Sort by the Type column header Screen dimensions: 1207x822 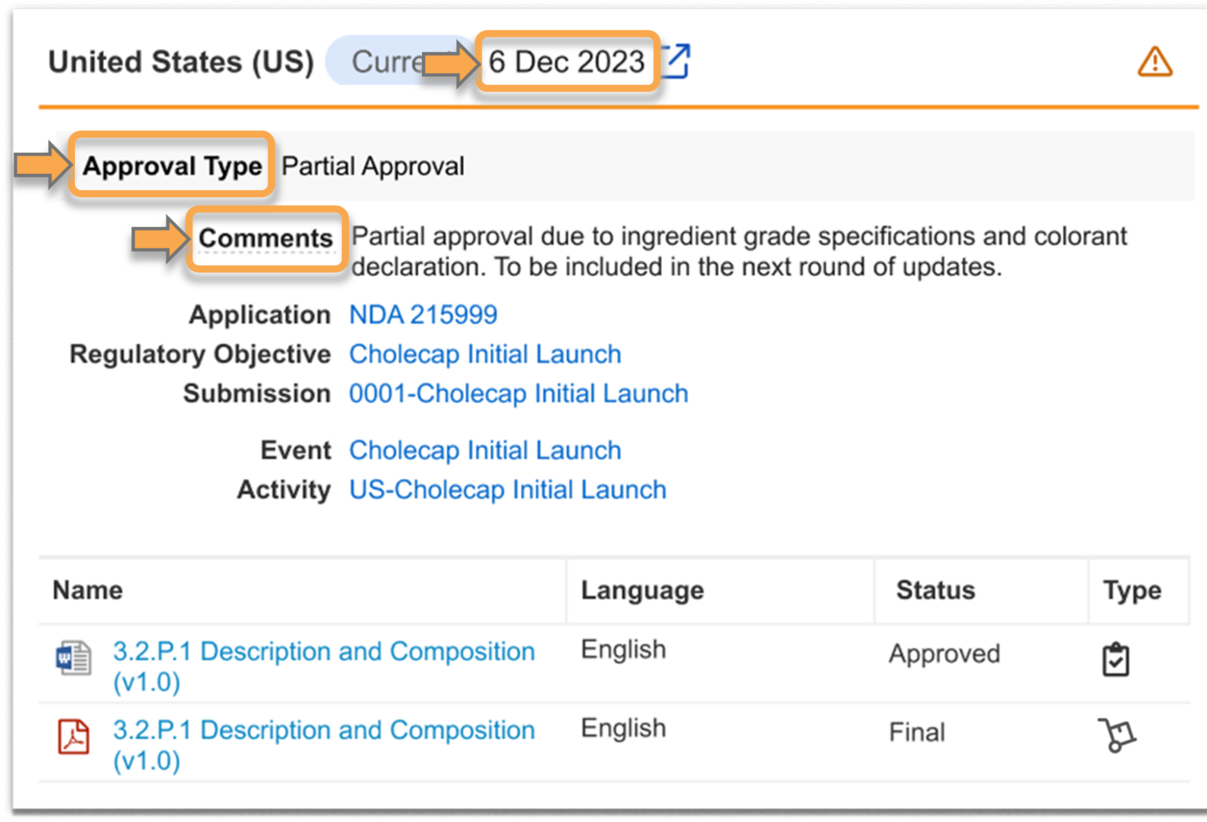click(1132, 590)
